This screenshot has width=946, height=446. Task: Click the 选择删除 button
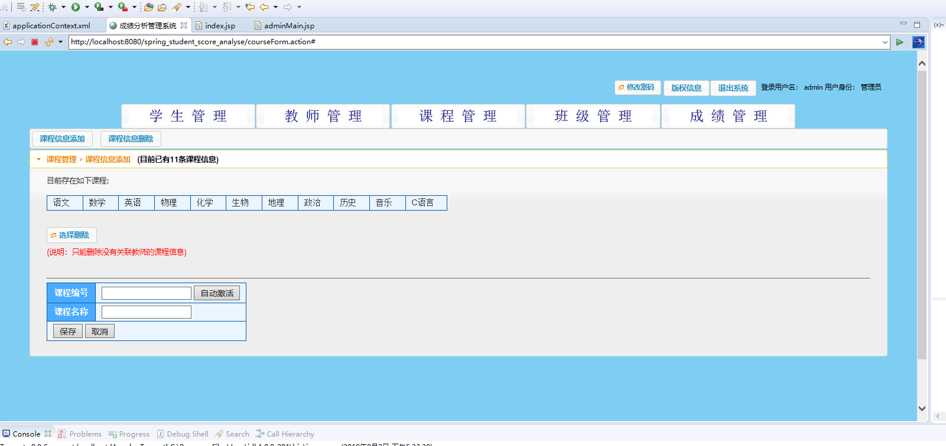pyautogui.click(x=71, y=235)
